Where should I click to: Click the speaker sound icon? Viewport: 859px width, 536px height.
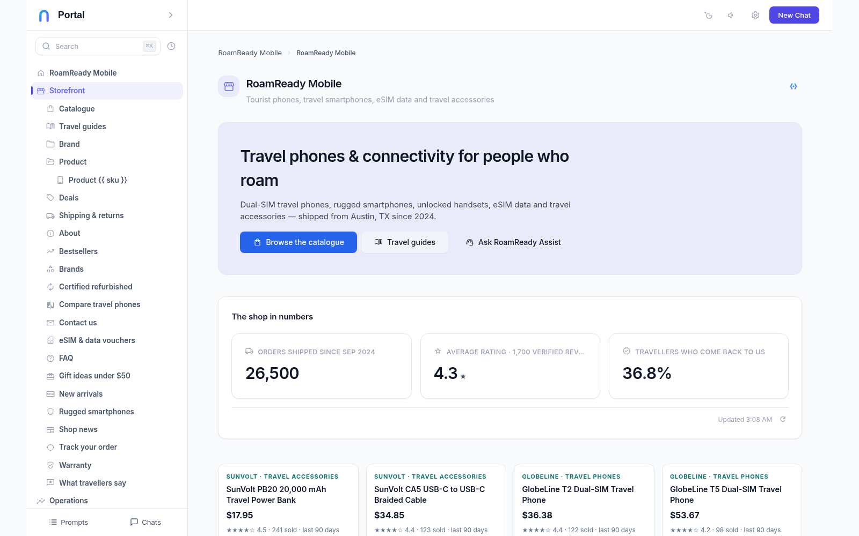coord(731,15)
